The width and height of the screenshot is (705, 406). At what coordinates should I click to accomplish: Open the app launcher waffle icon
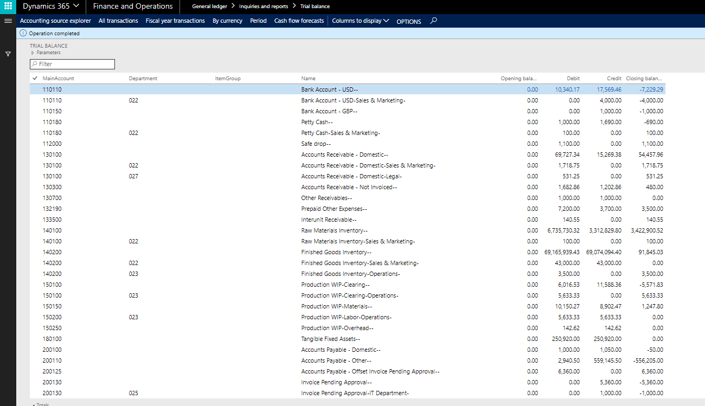(8, 7)
